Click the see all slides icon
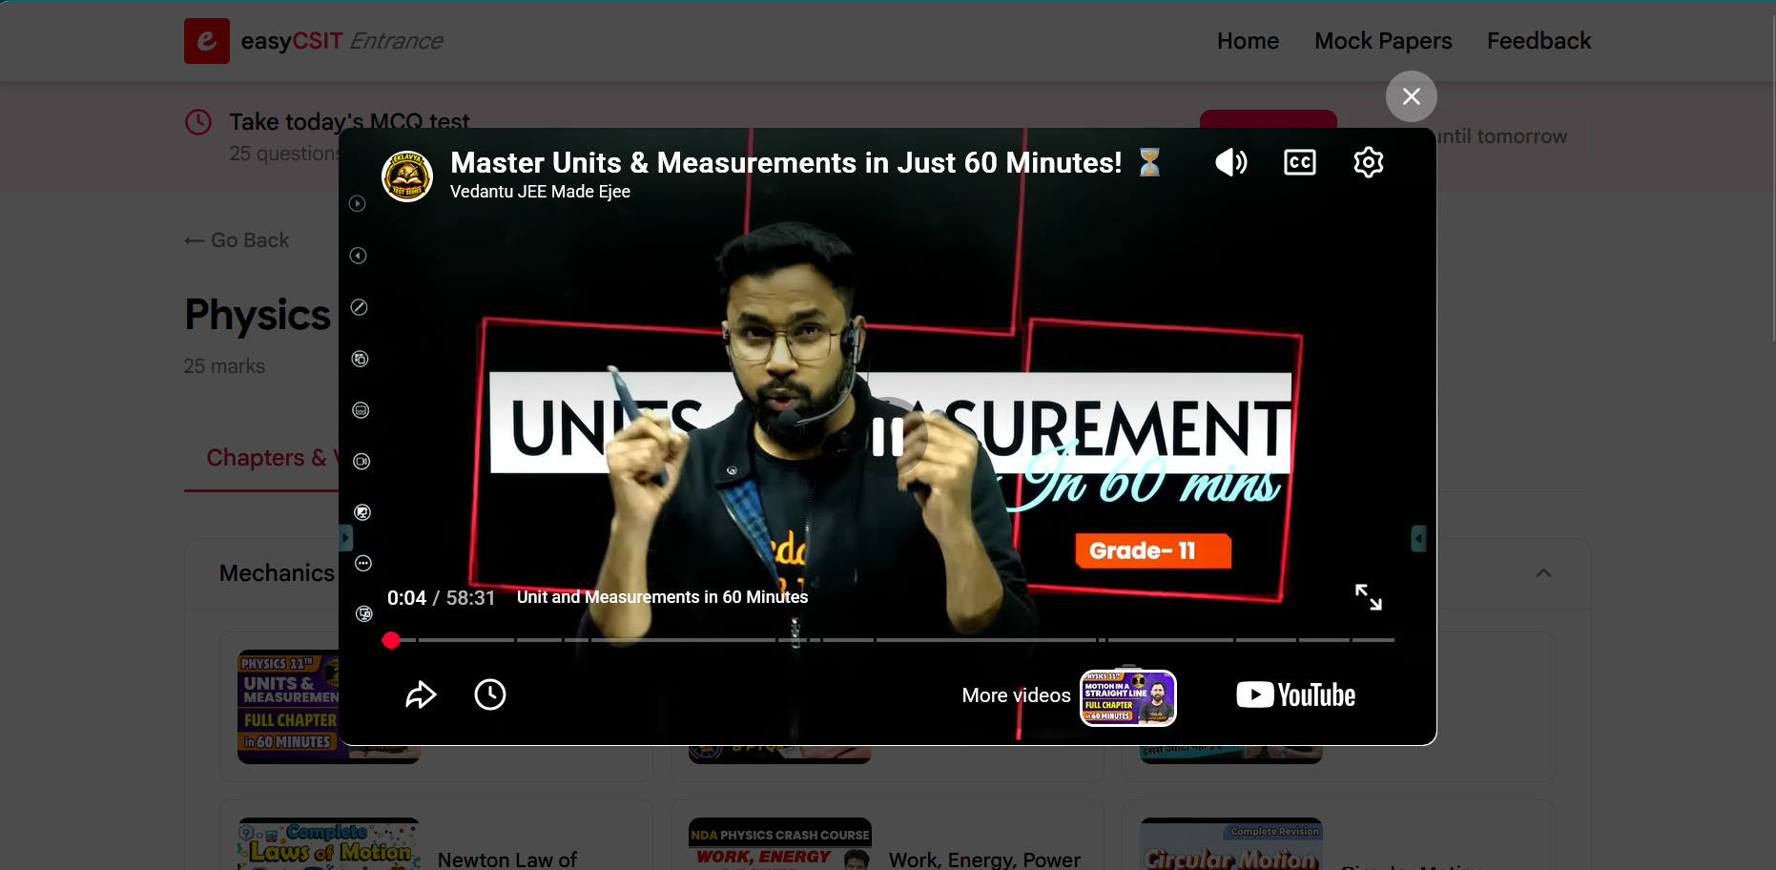 361,359
